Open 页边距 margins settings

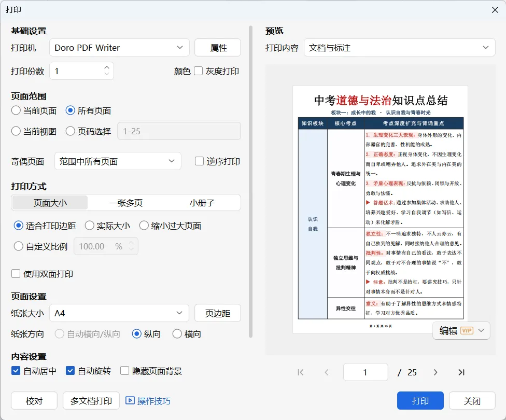click(218, 313)
